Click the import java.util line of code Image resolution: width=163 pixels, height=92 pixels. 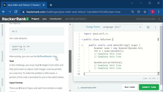pyautogui.click(x=96, y=34)
